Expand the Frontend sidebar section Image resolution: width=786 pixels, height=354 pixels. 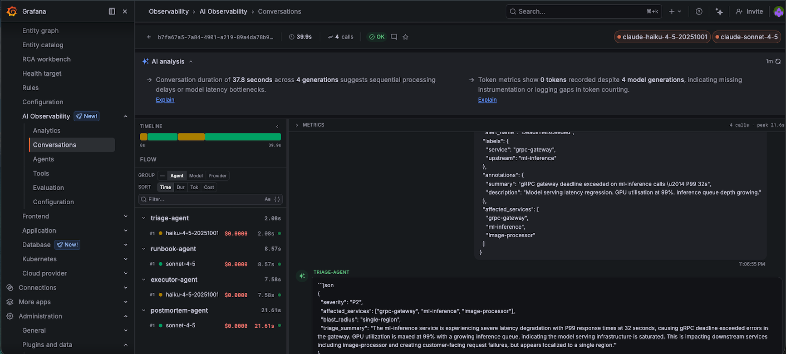pos(126,216)
